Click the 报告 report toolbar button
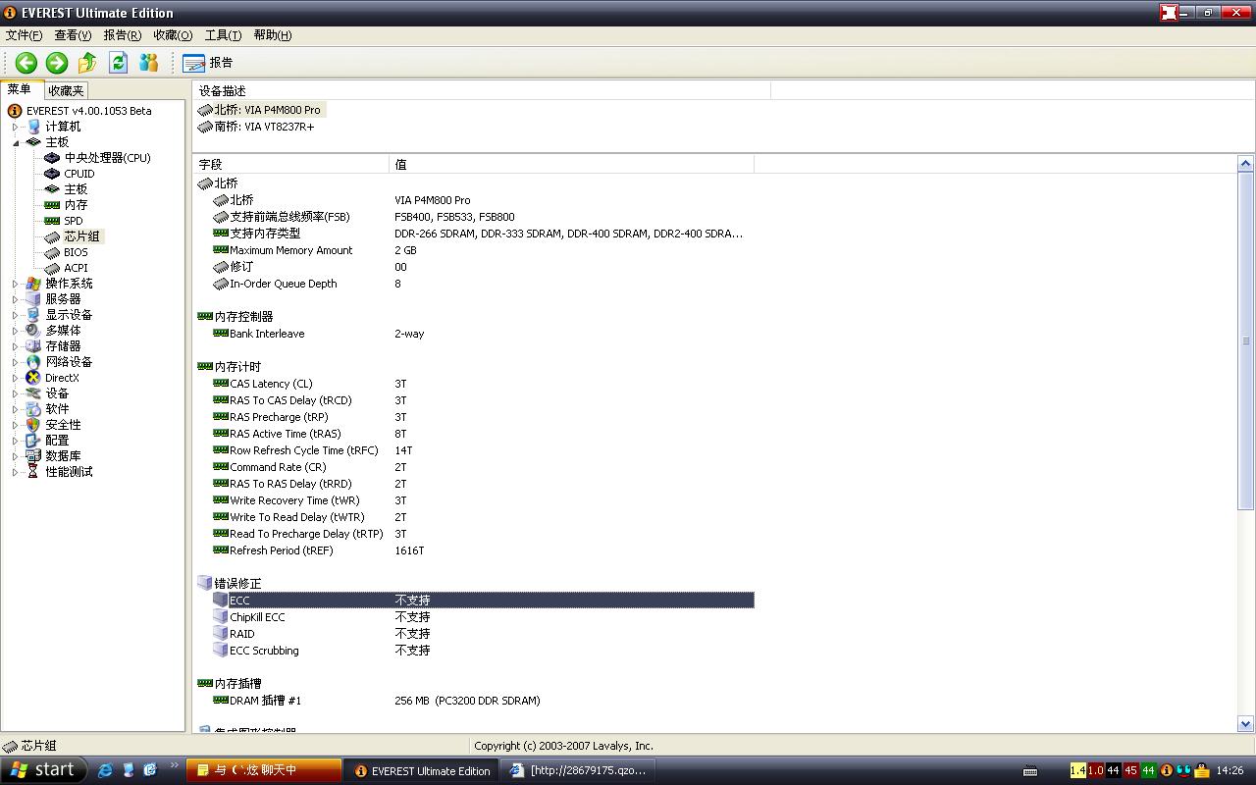The width and height of the screenshot is (1256, 785). [x=208, y=63]
